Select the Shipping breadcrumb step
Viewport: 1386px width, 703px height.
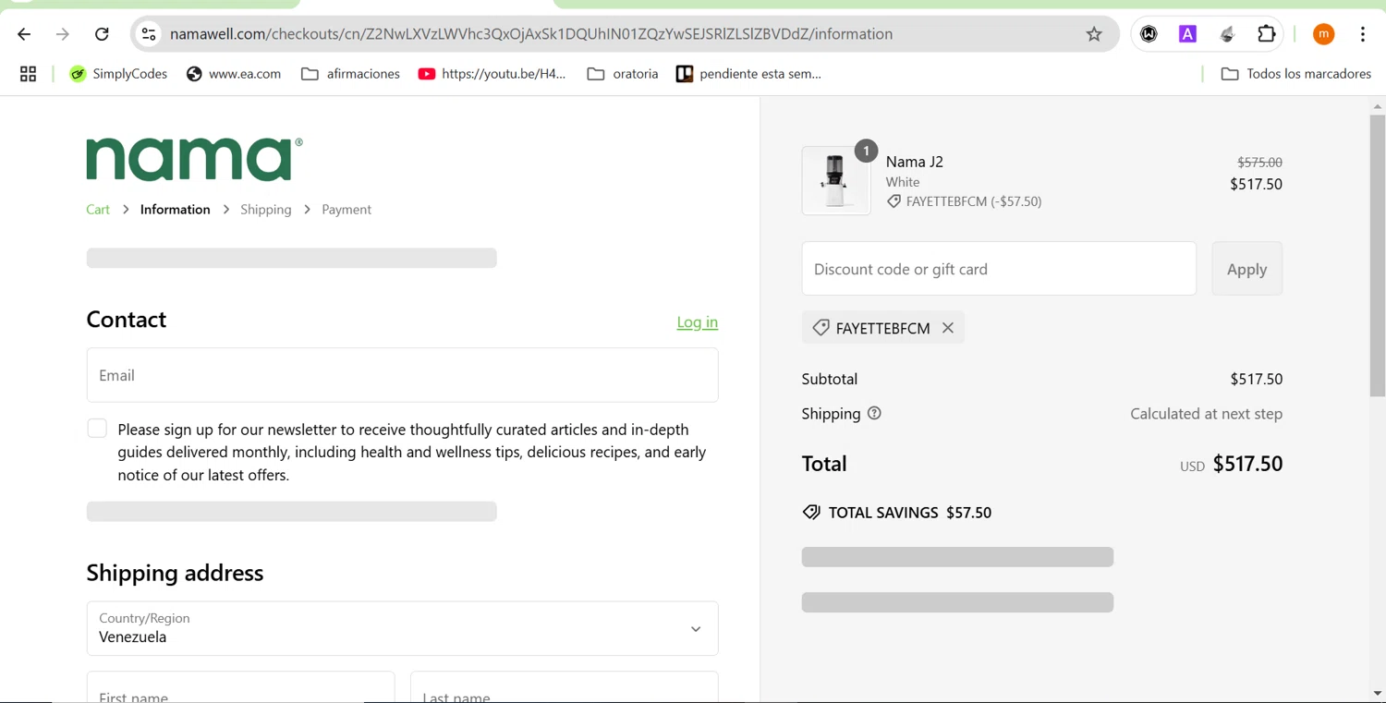[266, 210]
